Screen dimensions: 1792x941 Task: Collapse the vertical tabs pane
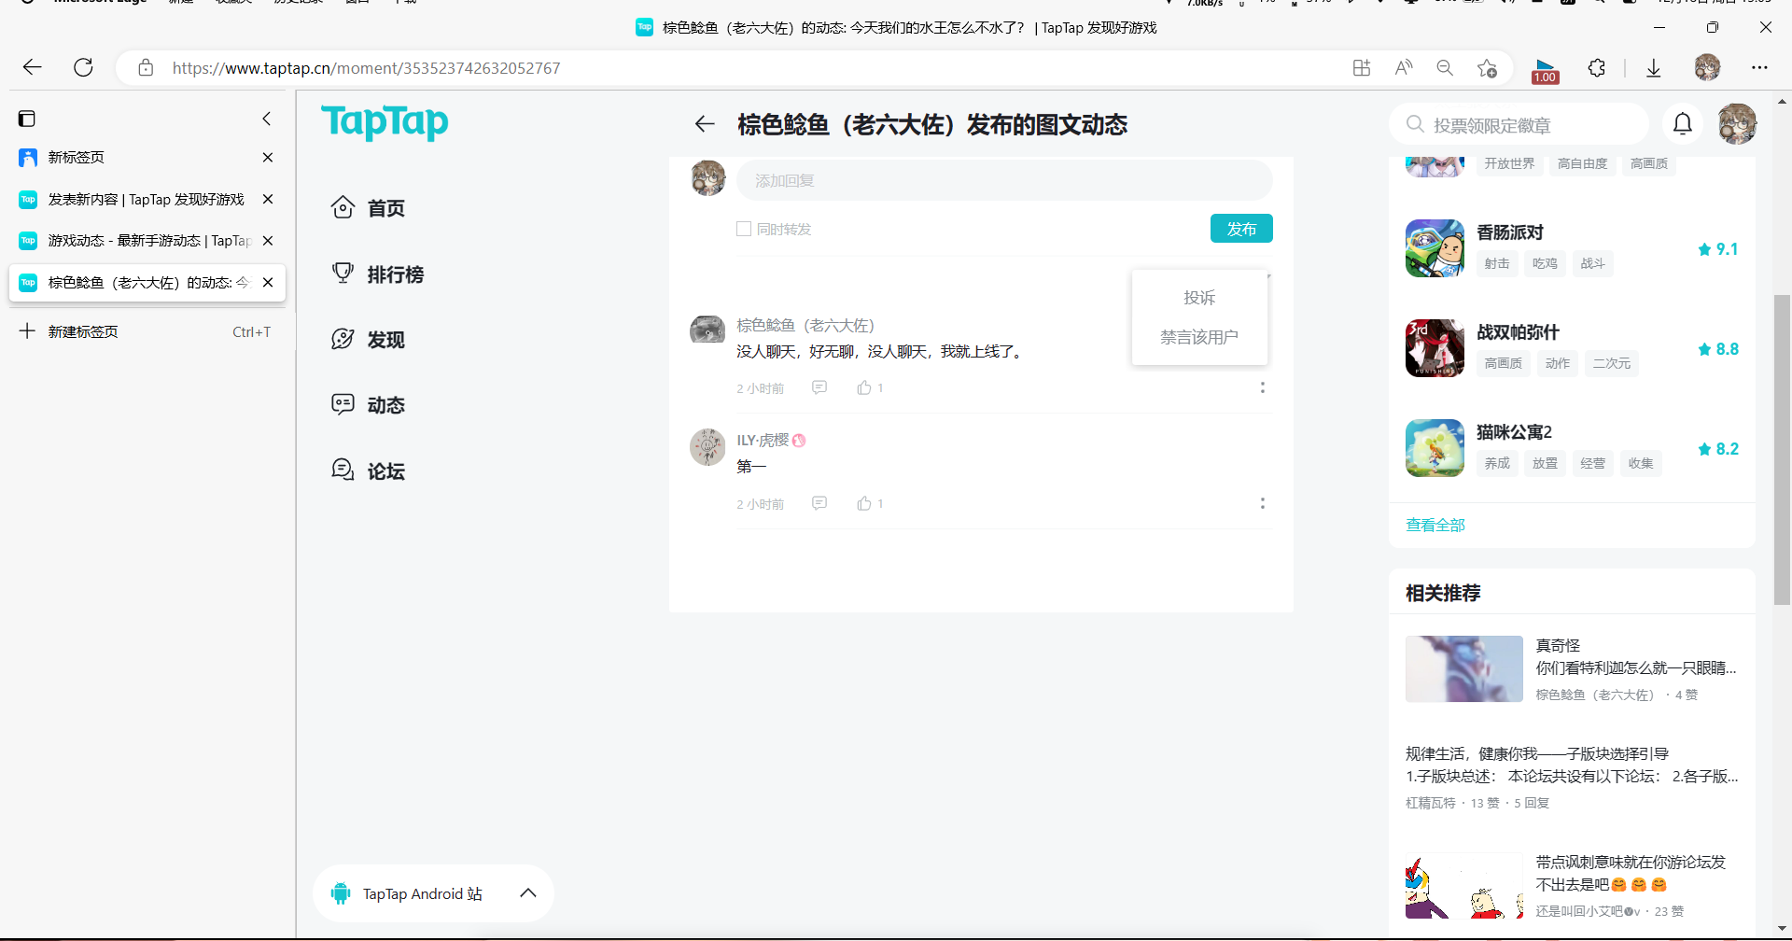click(x=267, y=119)
